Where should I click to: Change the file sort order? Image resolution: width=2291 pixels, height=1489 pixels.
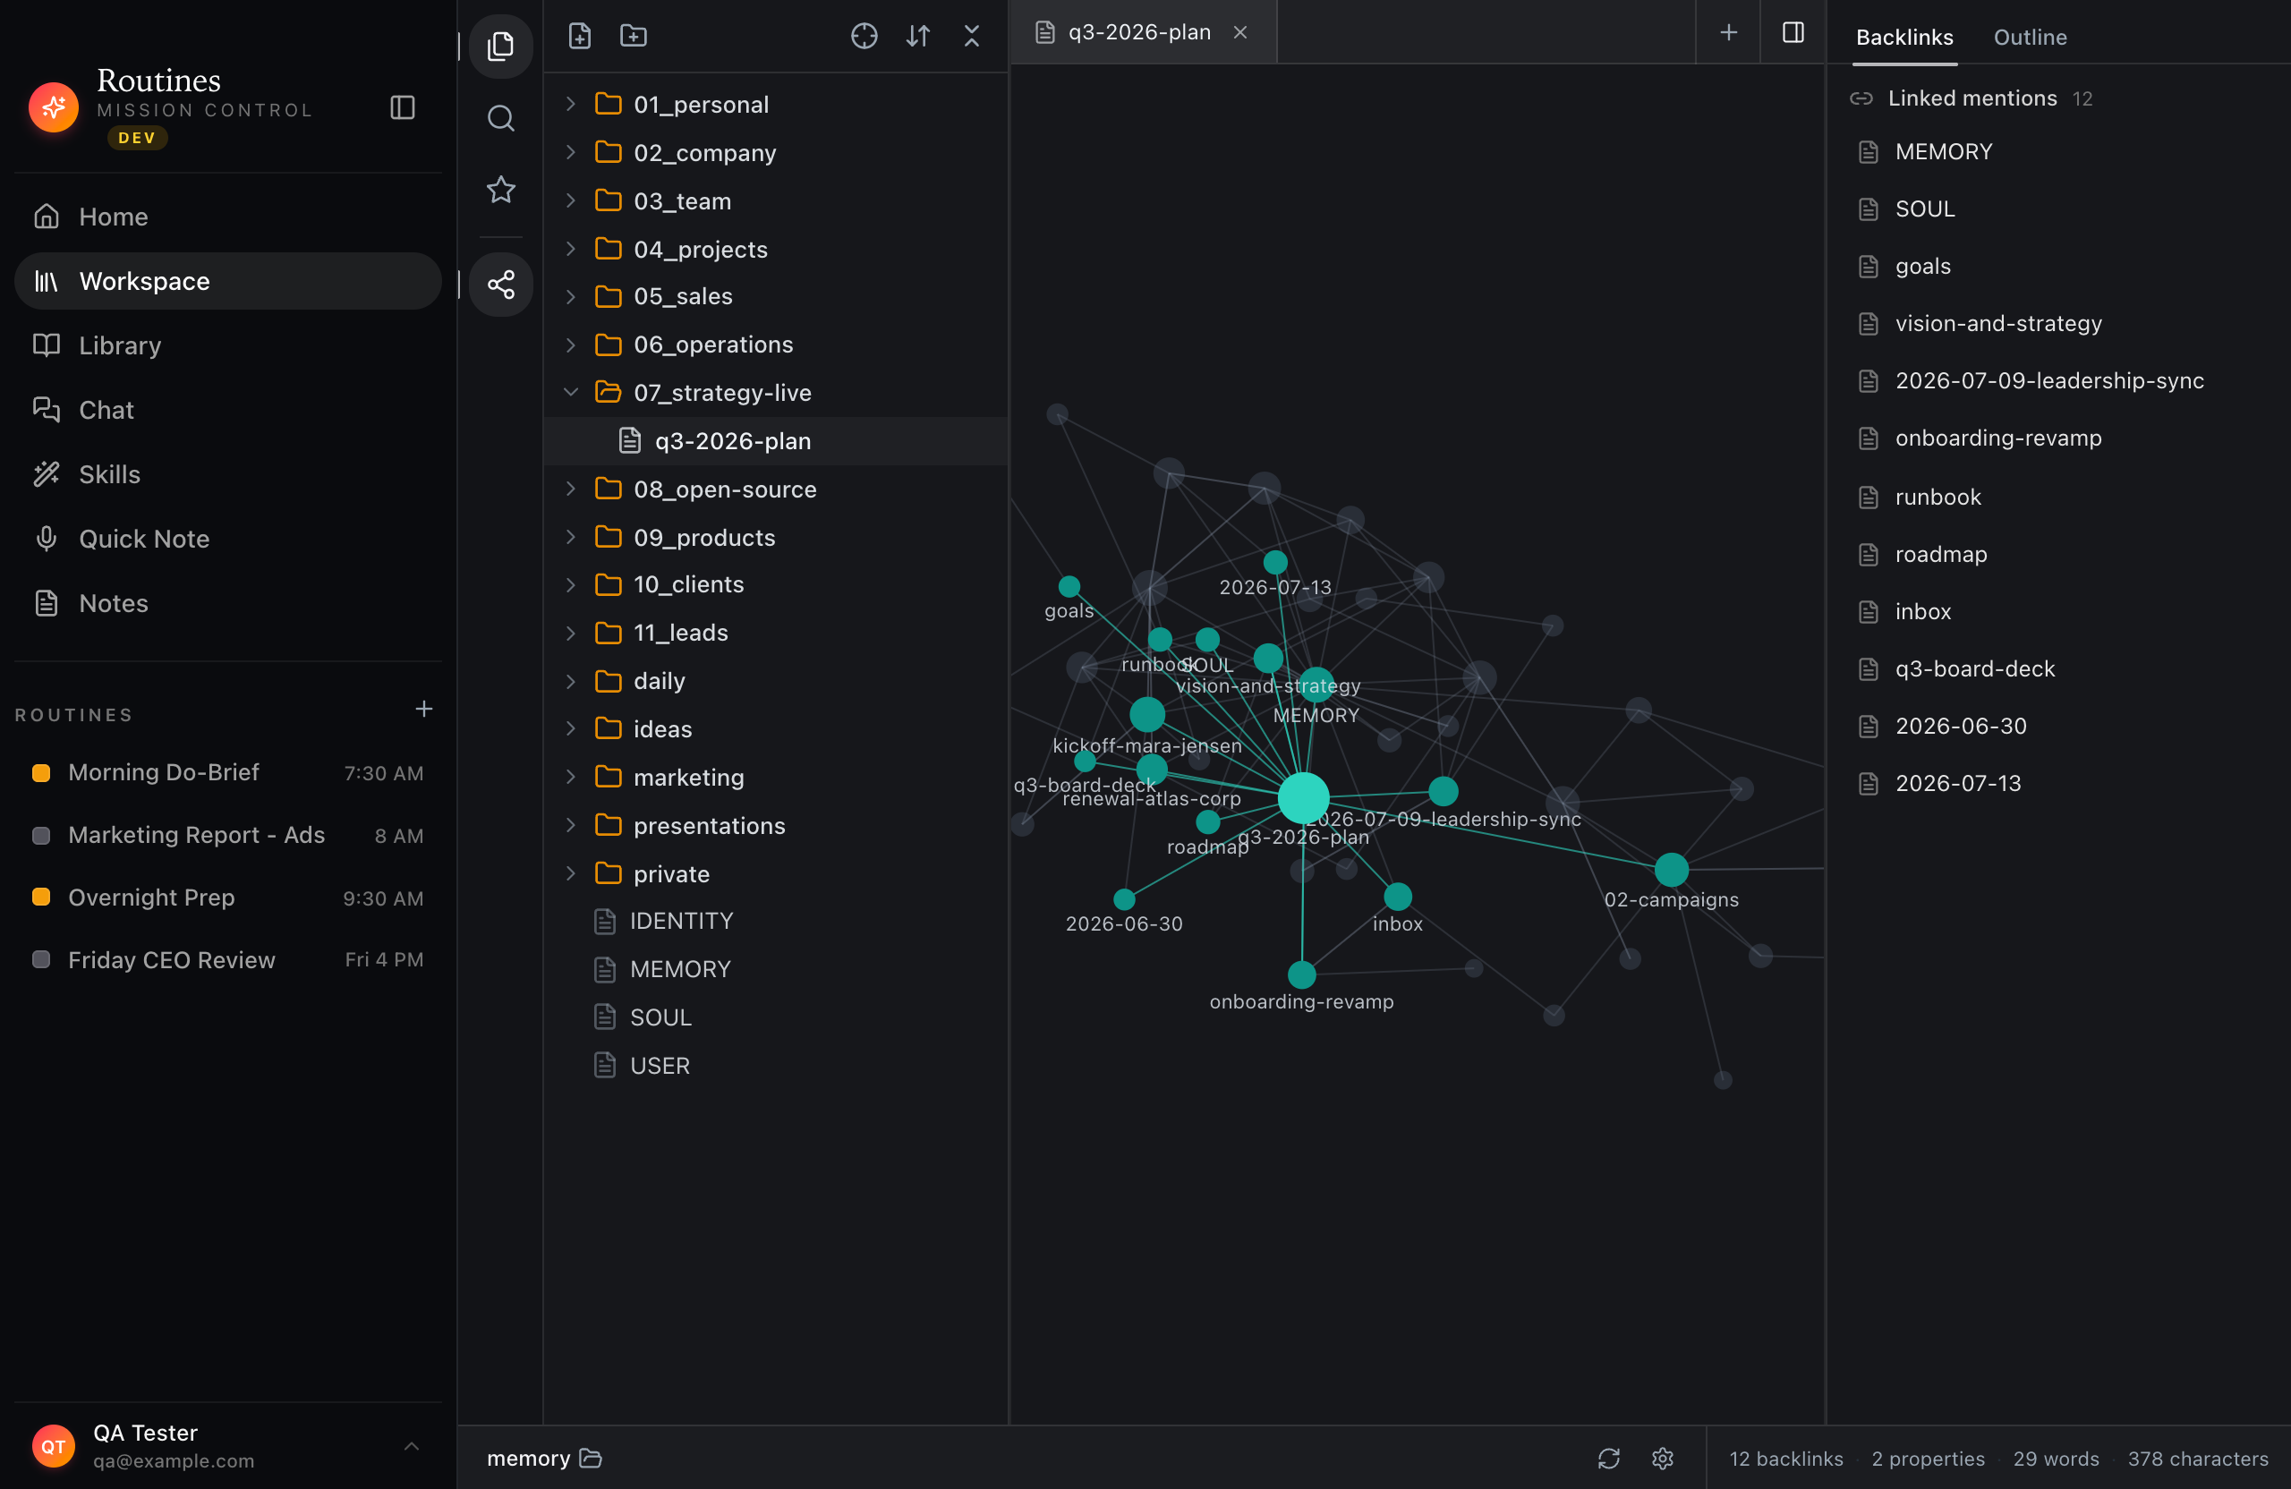918,36
